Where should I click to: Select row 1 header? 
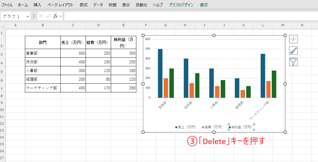[x=2, y=32]
